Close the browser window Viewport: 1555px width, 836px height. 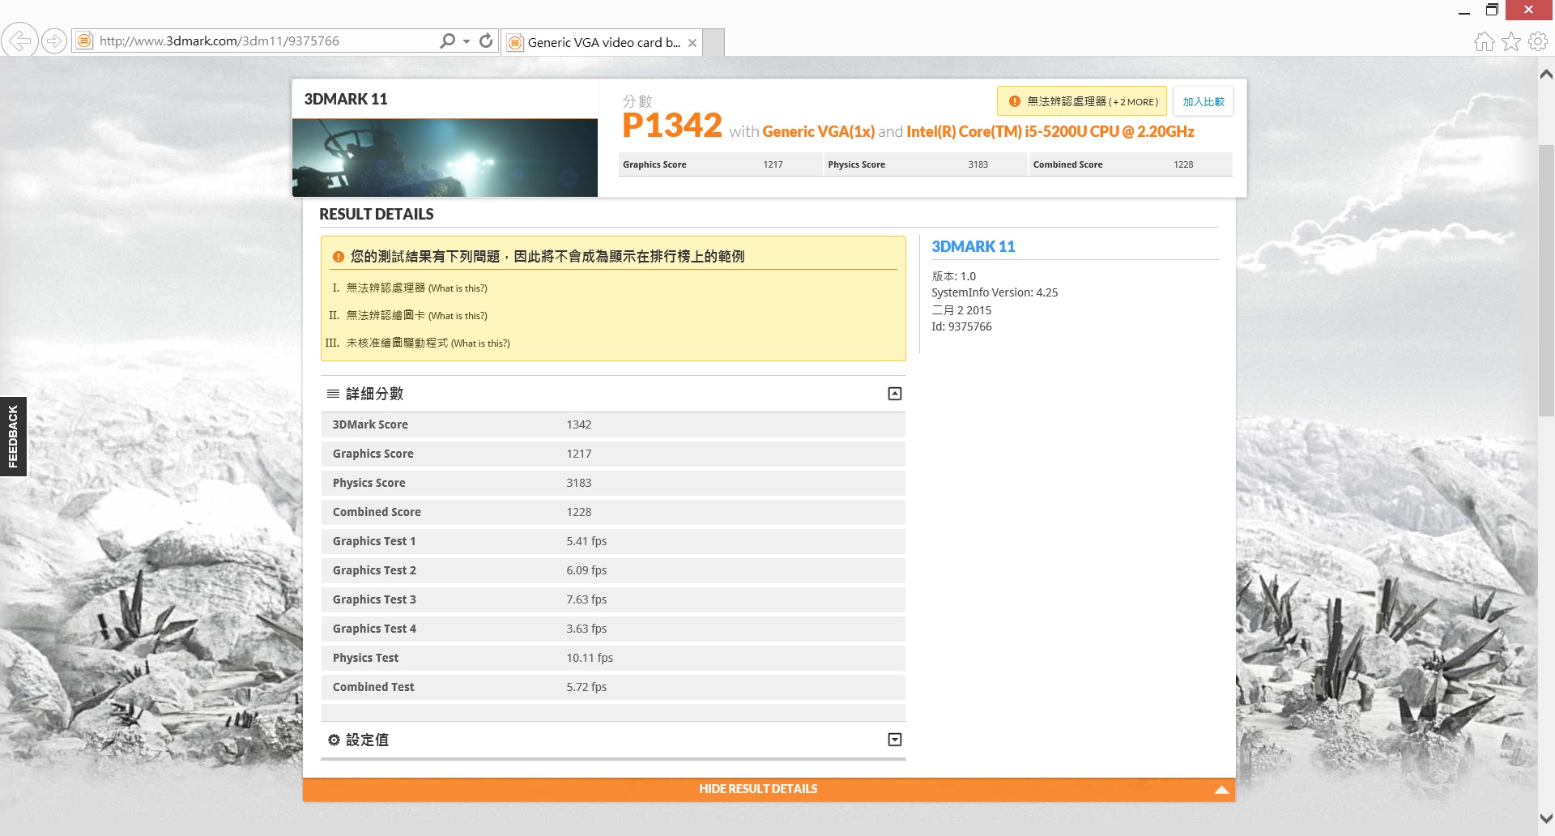(x=1529, y=10)
